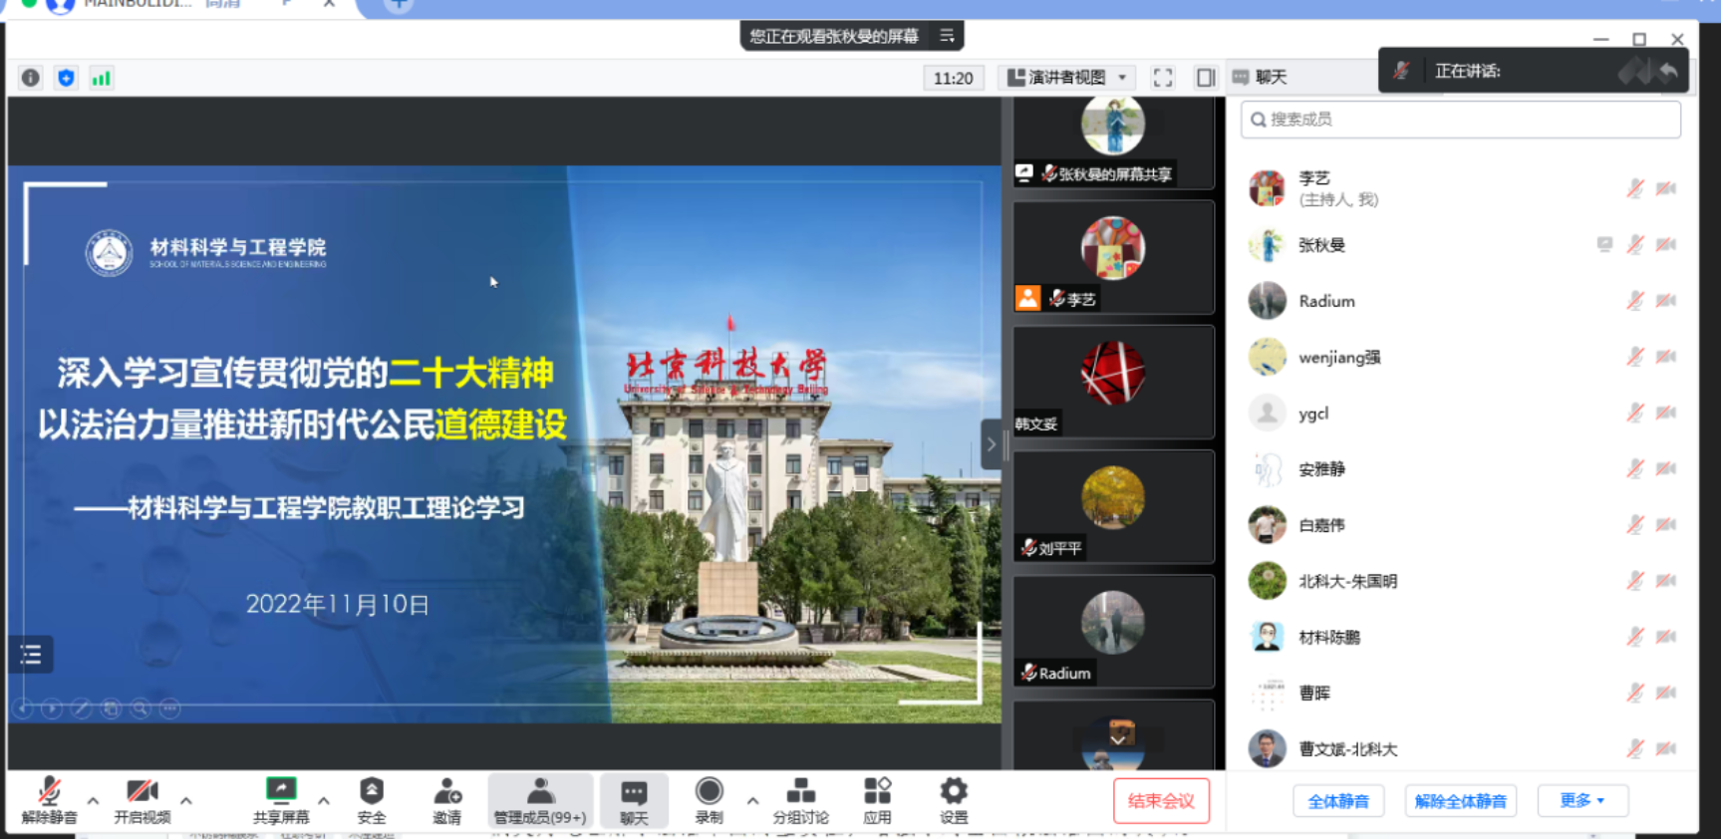Expand share options arrow beside 共享屏幕
This screenshot has width=1721, height=840.
tap(324, 800)
